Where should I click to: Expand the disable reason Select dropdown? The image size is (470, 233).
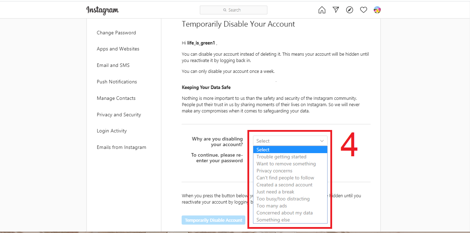[x=290, y=141]
